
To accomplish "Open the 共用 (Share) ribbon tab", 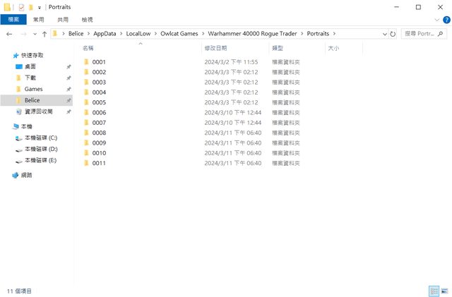I will (x=63, y=20).
